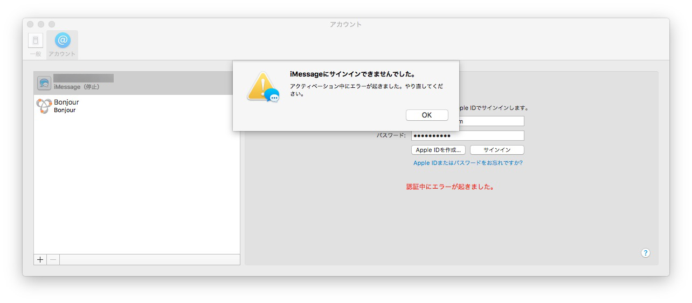This screenshot has width=692, height=303.
Task: Close the window with the gray close button
Action: (30, 24)
